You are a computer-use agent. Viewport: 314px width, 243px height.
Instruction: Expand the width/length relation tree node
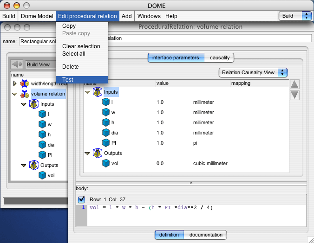pyautogui.click(x=14, y=83)
